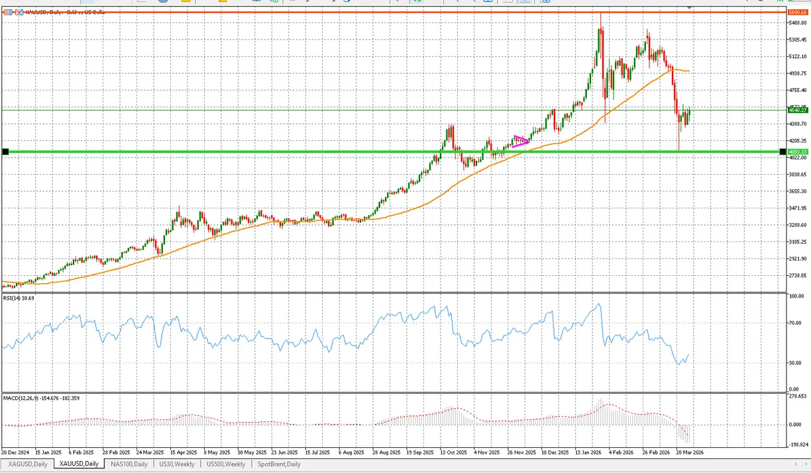This screenshot has height=473, width=811.
Task: Click the 20 Dec 2024 date label
Action: tap(14, 453)
